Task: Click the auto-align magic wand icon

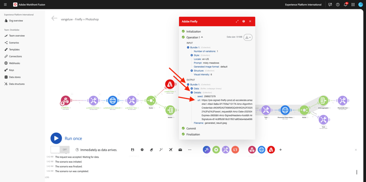Action: [x=161, y=150]
